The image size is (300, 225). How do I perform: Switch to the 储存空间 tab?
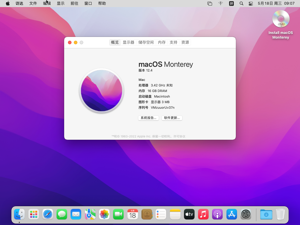coord(146,42)
